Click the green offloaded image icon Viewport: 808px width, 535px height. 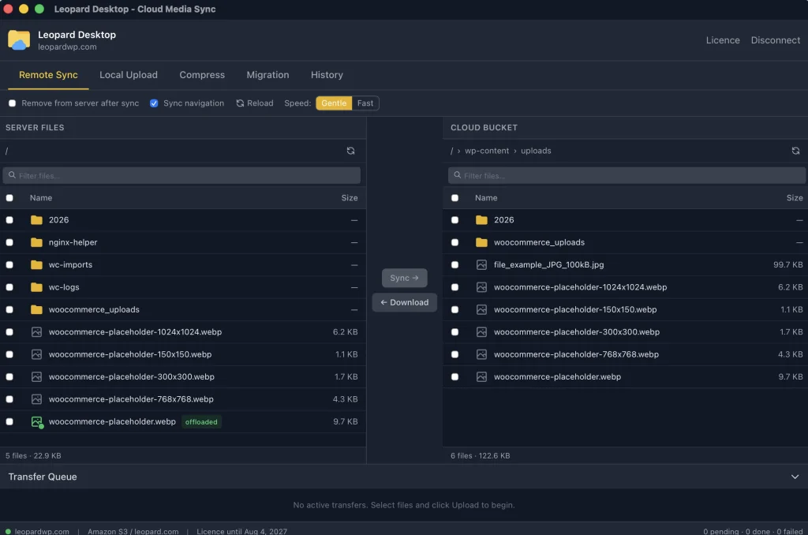click(36, 422)
